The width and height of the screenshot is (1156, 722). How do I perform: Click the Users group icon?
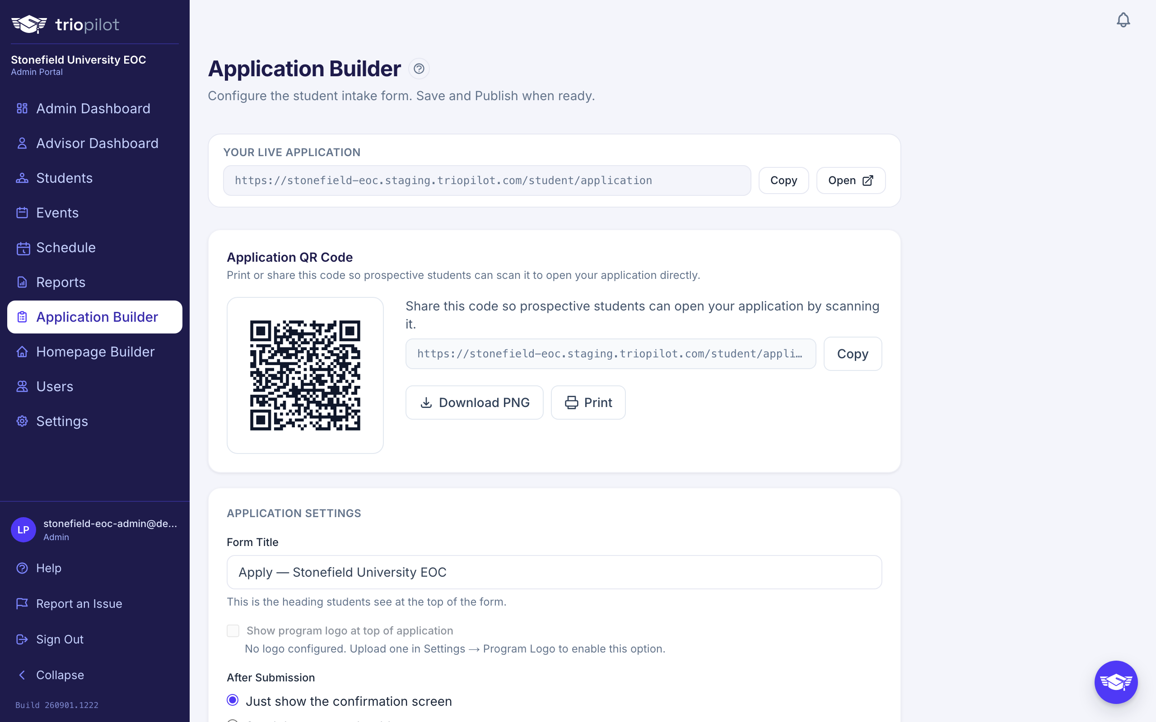click(x=22, y=387)
